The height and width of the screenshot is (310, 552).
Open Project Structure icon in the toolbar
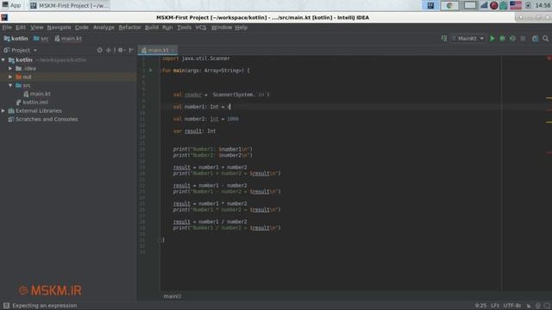tap(535, 38)
